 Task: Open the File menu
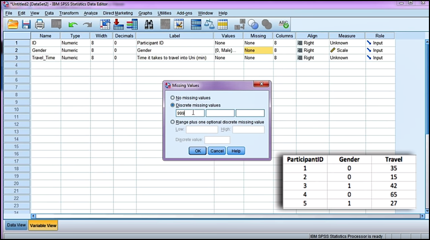click(9, 13)
